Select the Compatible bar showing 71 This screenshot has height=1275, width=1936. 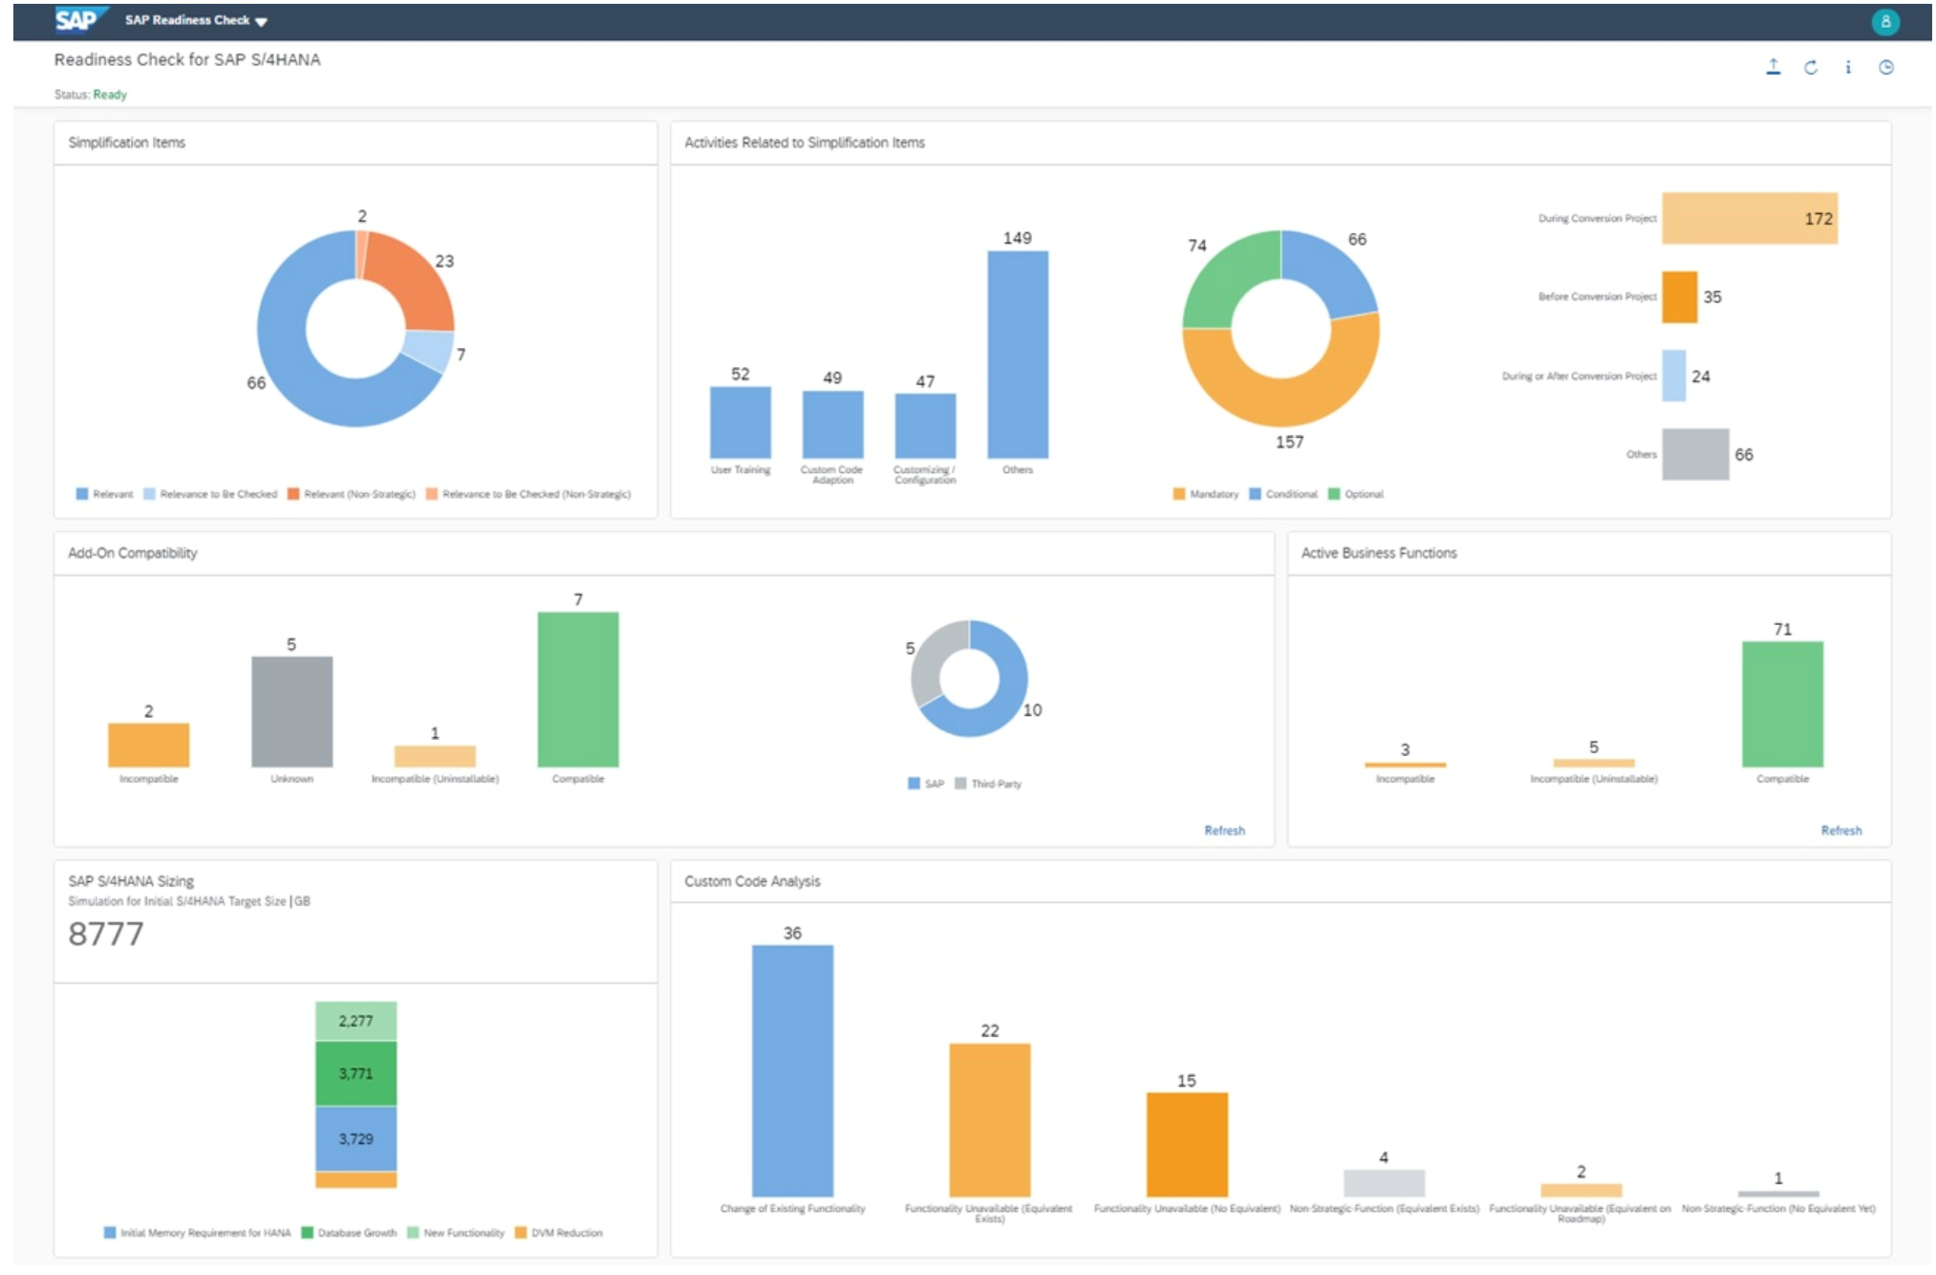1782,704
